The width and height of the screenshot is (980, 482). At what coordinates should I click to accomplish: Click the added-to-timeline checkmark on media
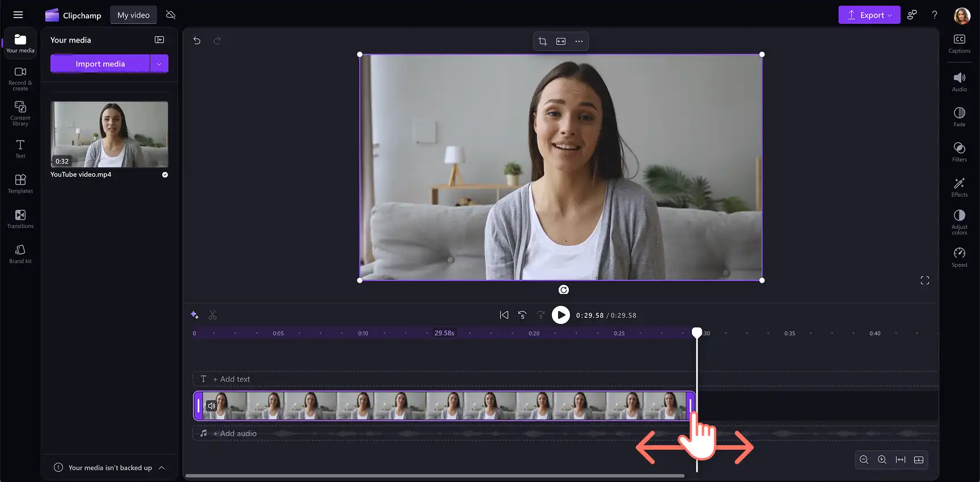coord(165,174)
